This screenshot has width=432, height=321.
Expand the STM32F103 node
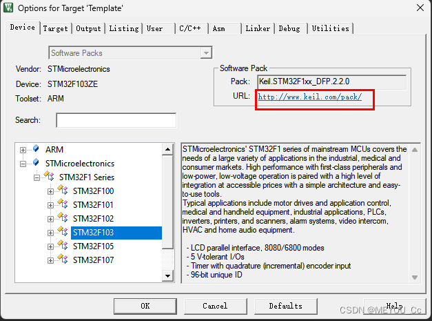50,233
